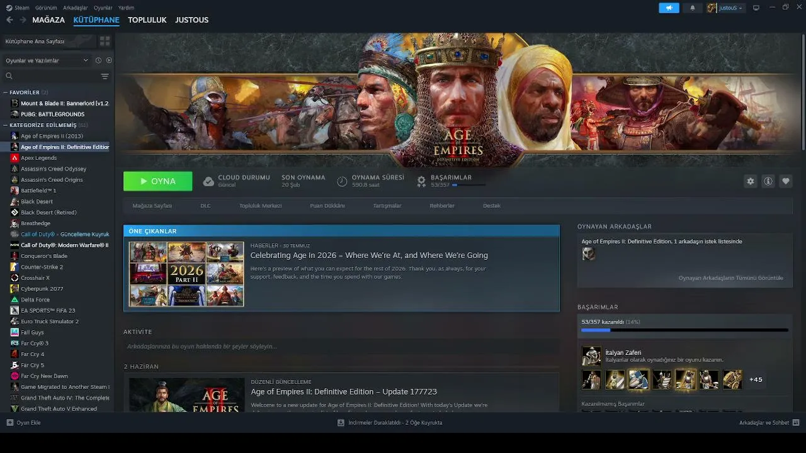
Task: Open Arkadaşlar ve Sohbet
Action: [x=769, y=423]
